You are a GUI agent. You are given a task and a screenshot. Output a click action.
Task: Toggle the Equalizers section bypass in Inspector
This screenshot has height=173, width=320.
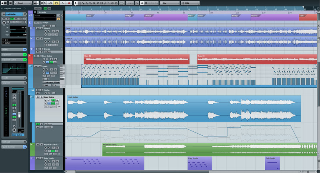coord(24,54)
